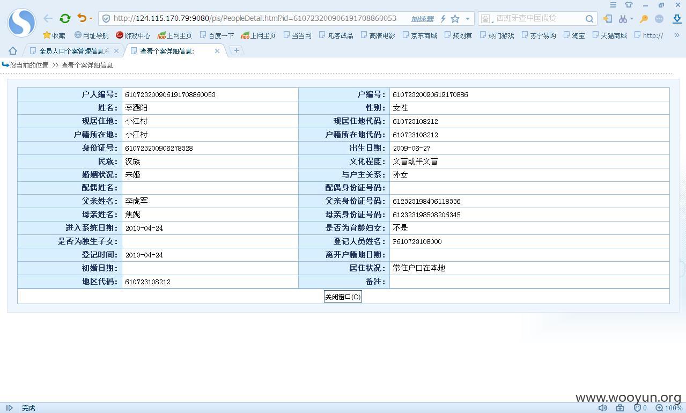The height and width of the screenshot is (413, 686).
Task: Click the status bar play sidebar icon
Action: (9, 408)
